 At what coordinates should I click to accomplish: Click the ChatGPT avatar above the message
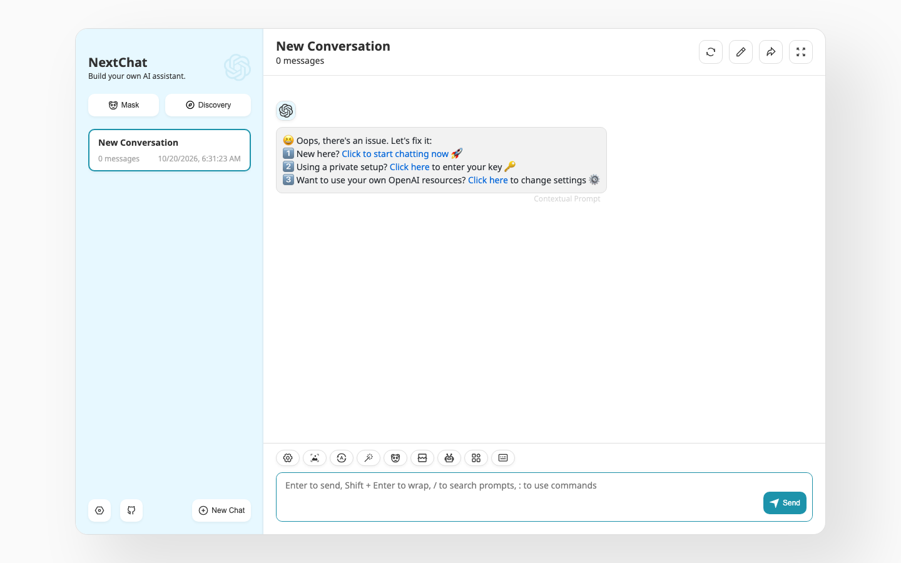click(x=286, y=111)
